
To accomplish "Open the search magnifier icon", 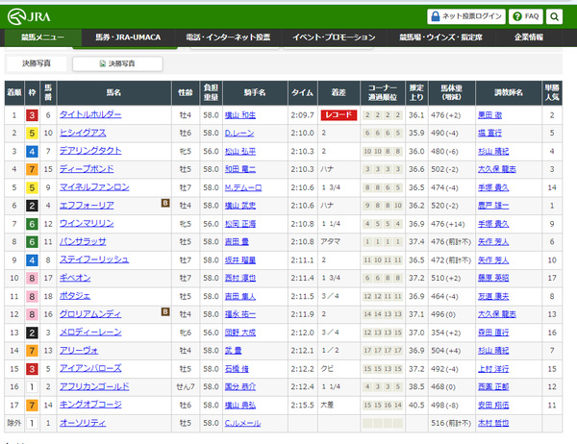I will [554, 16].
